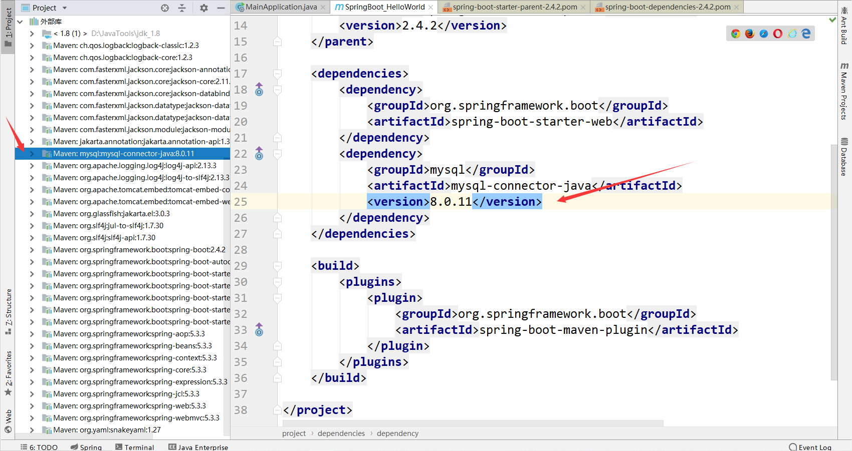Click 'dependencies' in the breadcrumb bar
Image resolution: width=852 pixels, height=451 pixels.
click(x=341, y=433)
